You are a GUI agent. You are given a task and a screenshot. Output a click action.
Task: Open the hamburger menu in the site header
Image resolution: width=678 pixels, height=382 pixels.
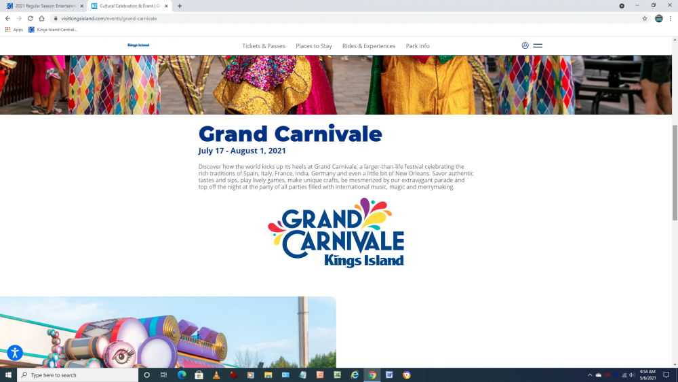538,45
